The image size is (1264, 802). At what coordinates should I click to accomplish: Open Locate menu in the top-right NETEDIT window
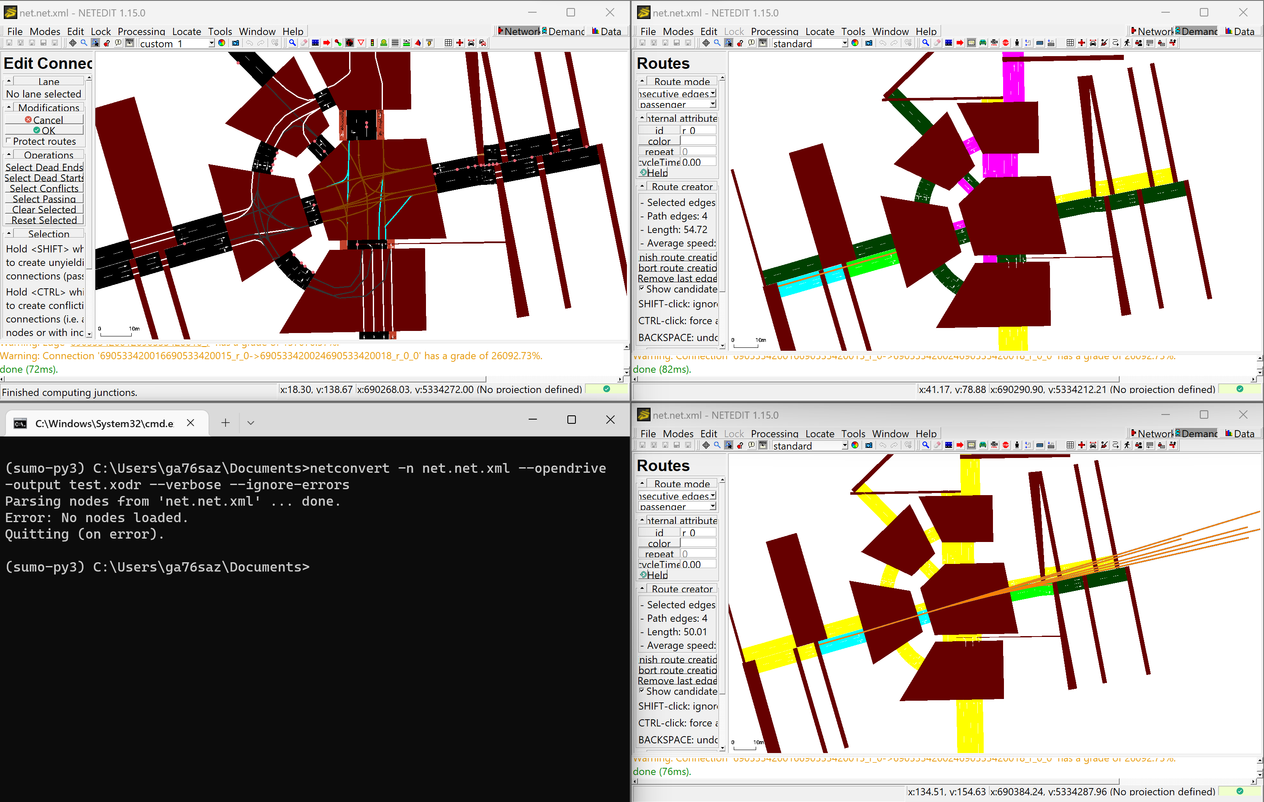[819, 32]
